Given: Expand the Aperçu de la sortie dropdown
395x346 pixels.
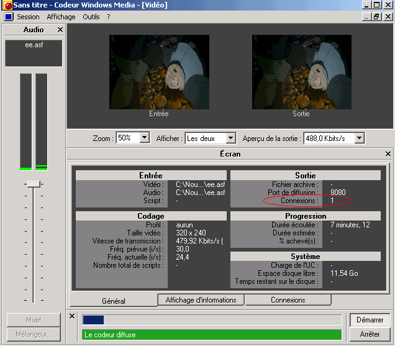Looking at the screenshot, I should pos(359,138).
